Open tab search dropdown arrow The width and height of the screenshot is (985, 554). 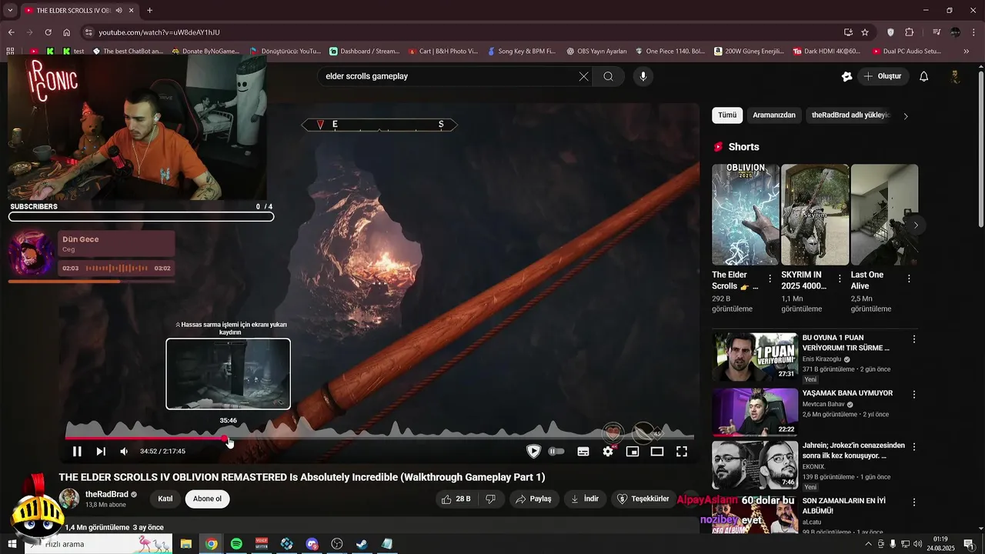pos(10,11)
